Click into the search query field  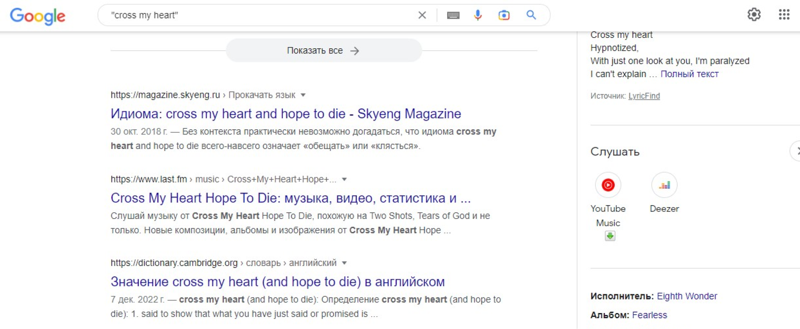coord(260,15)
